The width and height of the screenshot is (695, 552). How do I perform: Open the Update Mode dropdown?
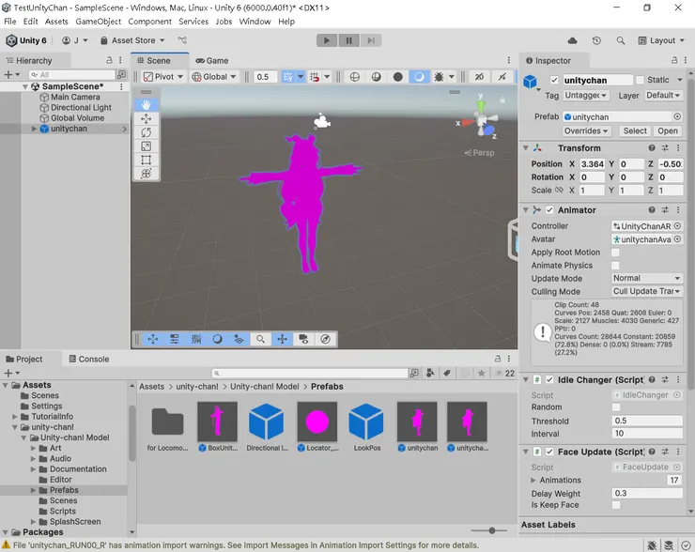pyautogui.click(x=646, y=278)
